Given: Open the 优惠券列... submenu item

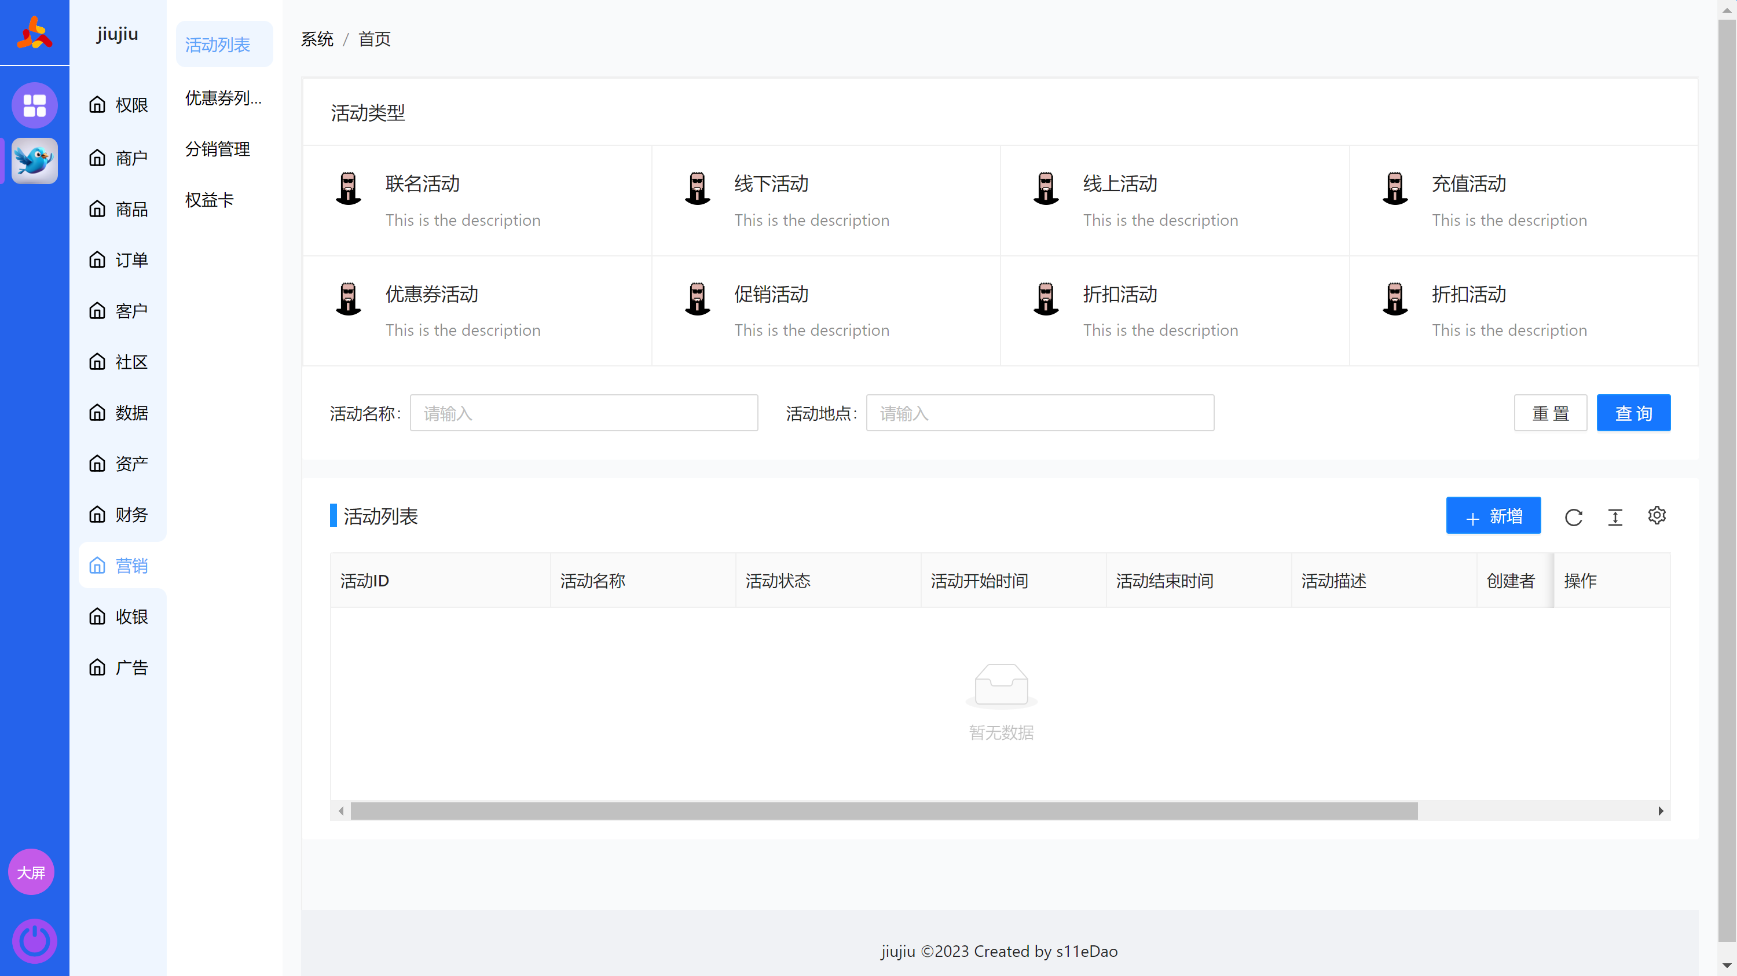Looking at the screenshot, I should (223, 98).
